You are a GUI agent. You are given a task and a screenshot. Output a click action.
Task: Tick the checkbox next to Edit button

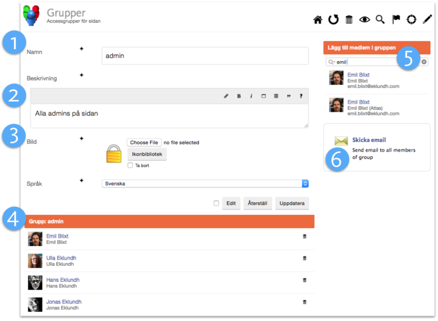[216, 203]
